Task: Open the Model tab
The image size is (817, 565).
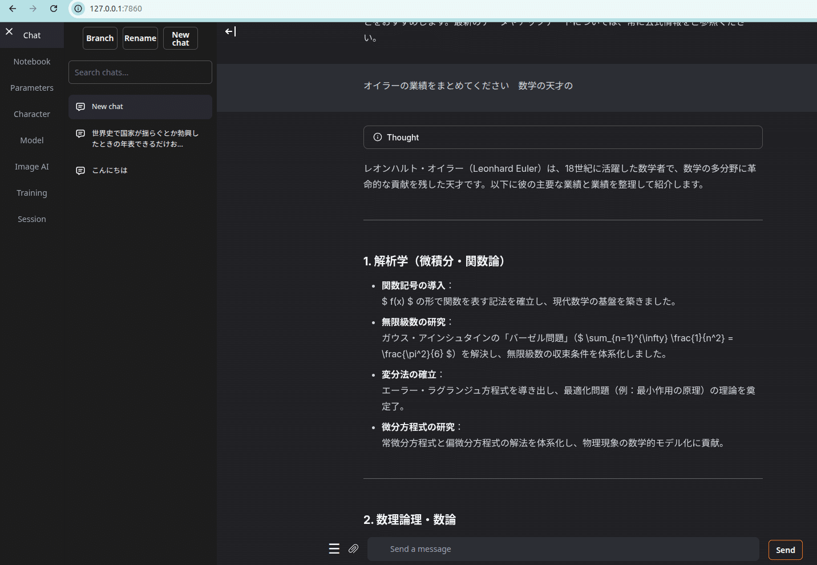Action: pyautogui.click(x=32, y=140)
